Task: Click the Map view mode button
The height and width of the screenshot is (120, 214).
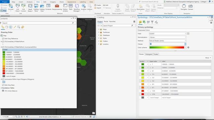Action: pyautogui.click(x=3, y=11)
